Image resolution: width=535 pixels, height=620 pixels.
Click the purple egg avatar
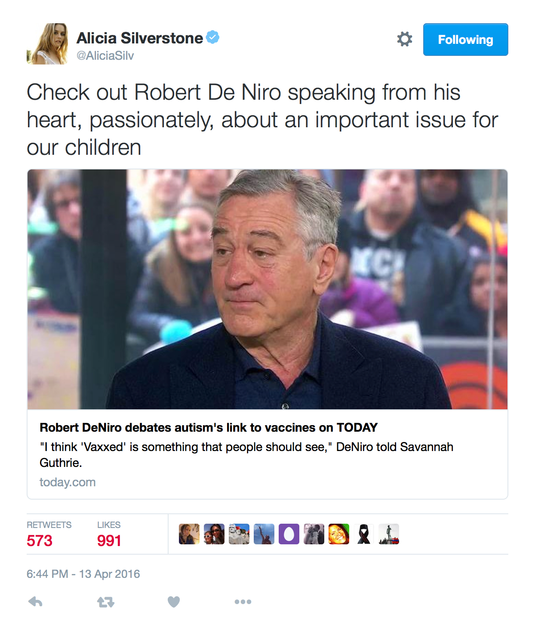pyautogui.click(x=289, y=534)
